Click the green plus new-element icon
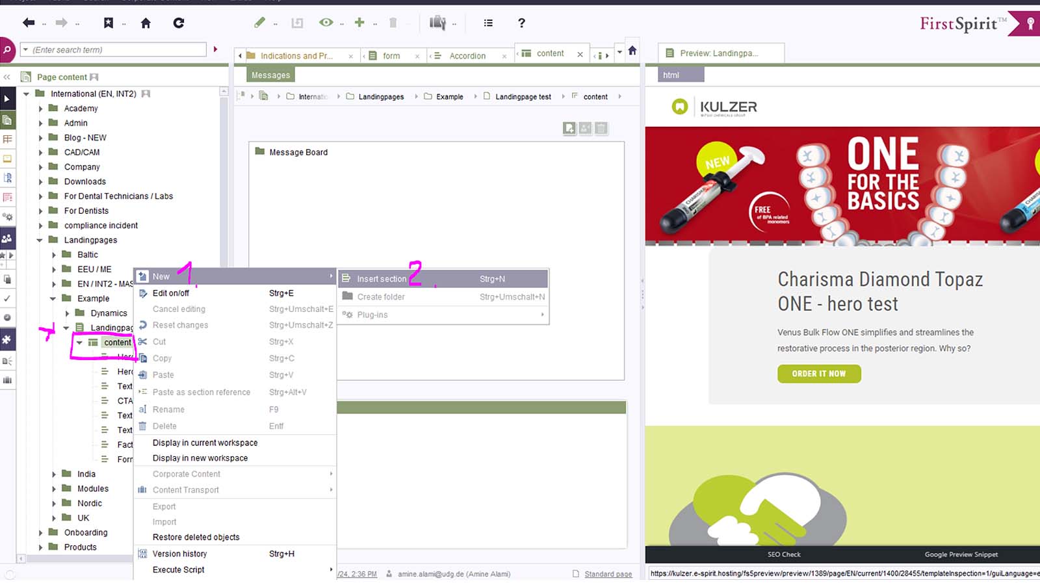 (x=359, y=23)
